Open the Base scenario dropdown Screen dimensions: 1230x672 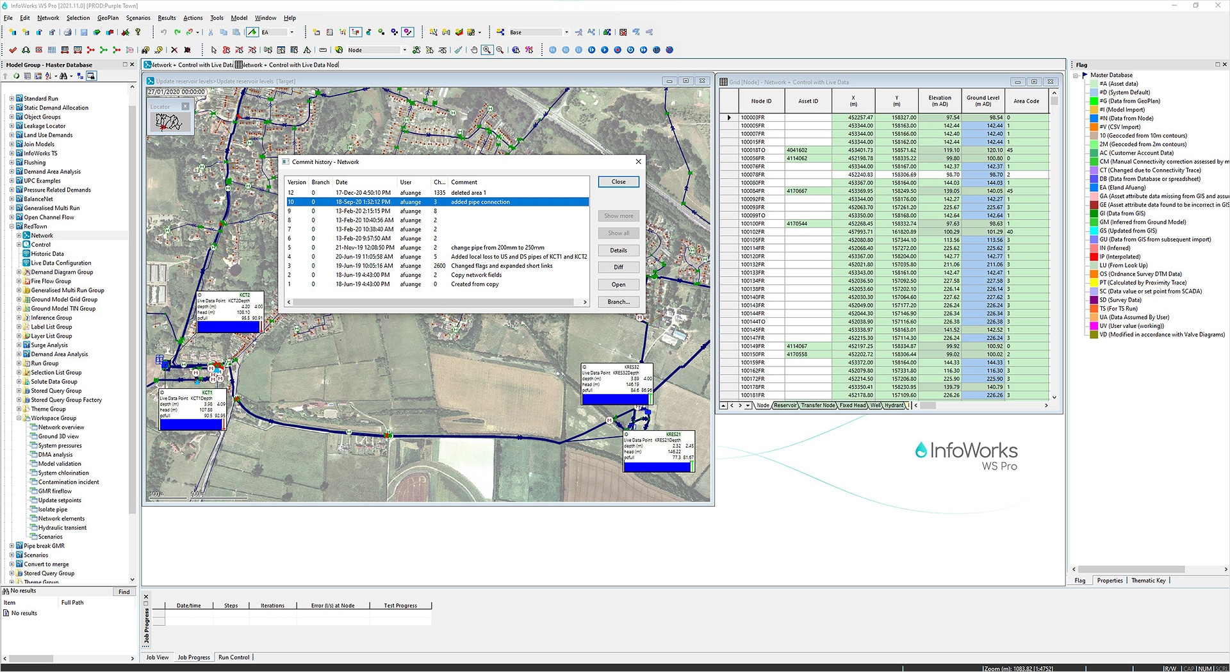click(566, 32)
